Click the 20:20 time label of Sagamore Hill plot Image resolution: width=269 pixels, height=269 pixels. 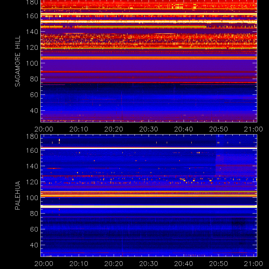(114, 129)
